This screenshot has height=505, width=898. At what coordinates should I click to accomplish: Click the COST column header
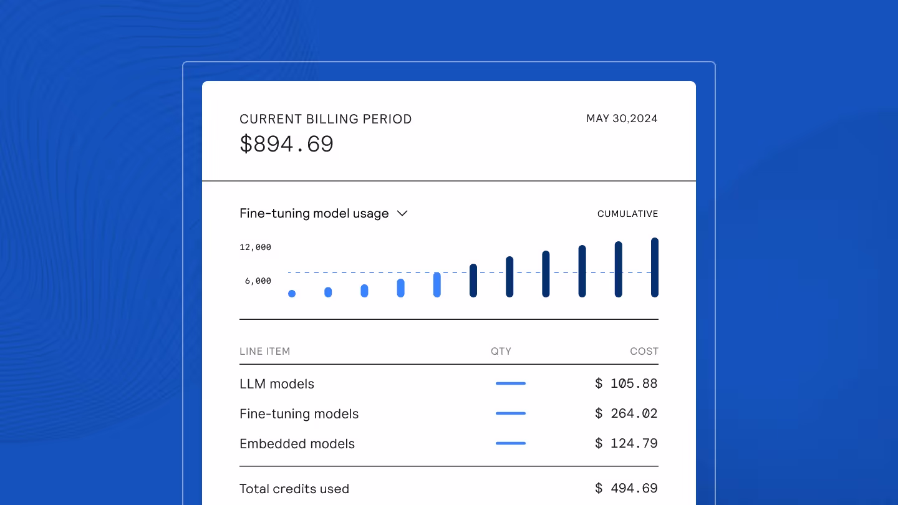coord(644,352)
